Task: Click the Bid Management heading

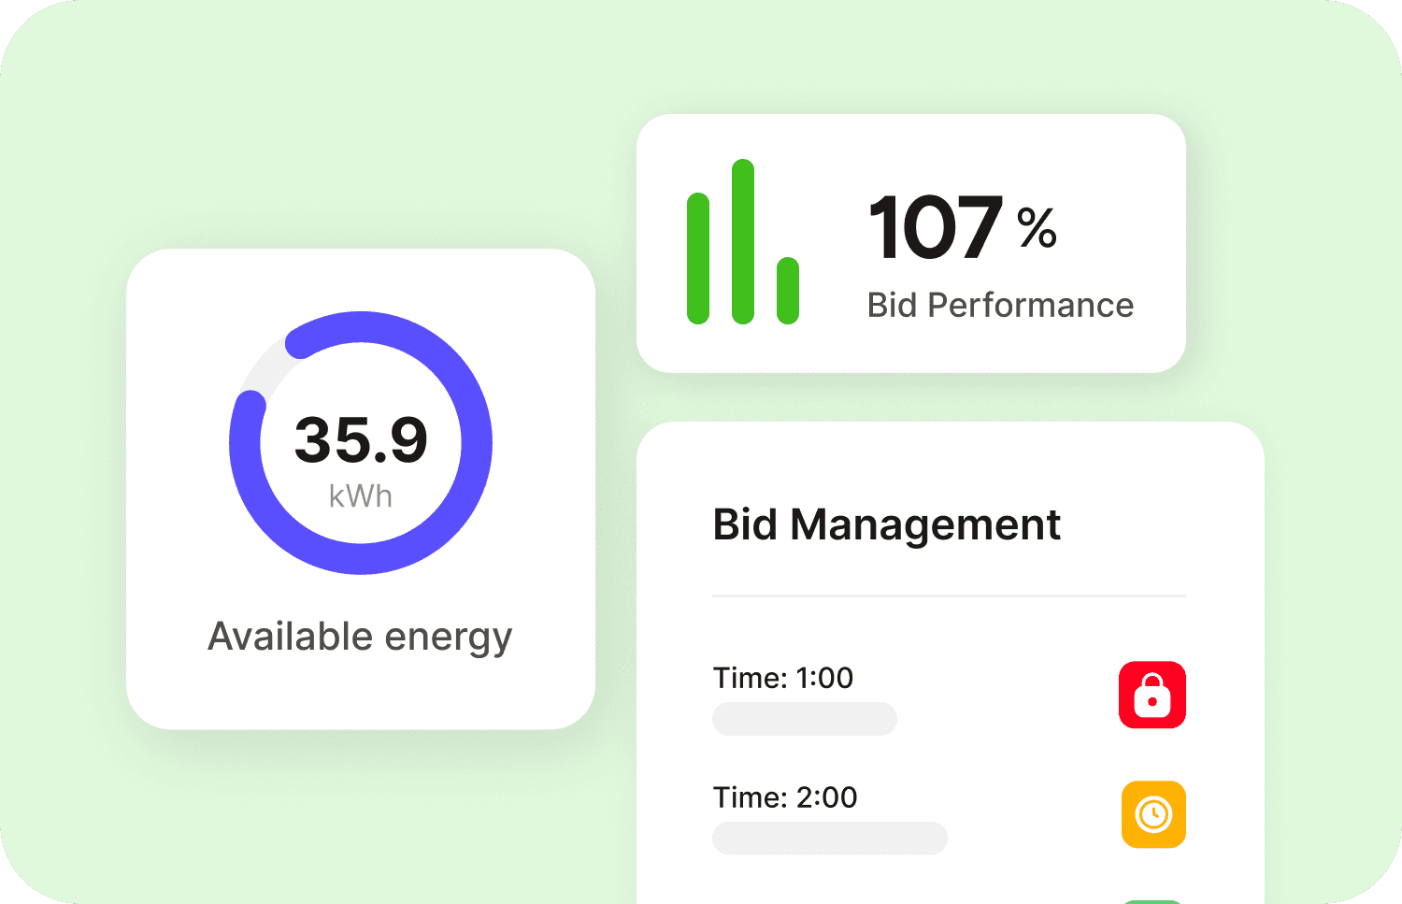Action: point(887,525)
